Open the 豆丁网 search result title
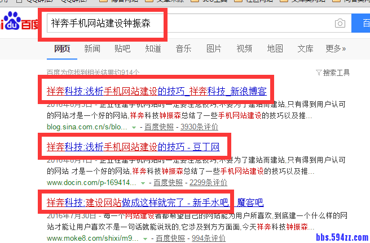 (x=133, y=146)
